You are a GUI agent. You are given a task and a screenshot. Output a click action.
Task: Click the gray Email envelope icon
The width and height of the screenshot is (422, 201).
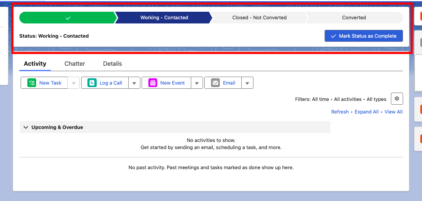pyautogui.click(x=215, y=83)
